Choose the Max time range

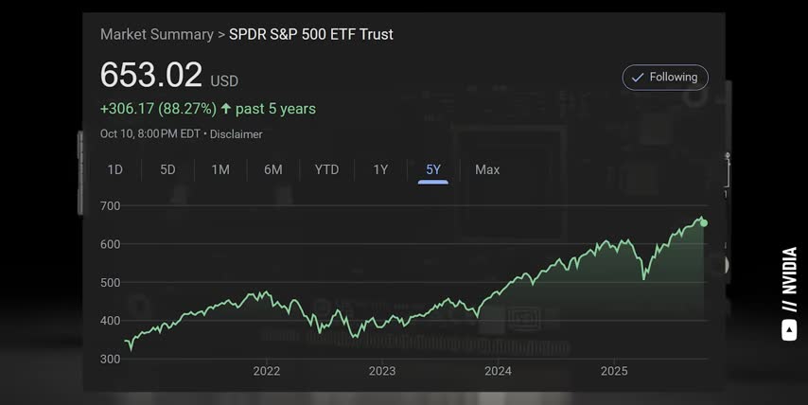[x=487, y=169]
